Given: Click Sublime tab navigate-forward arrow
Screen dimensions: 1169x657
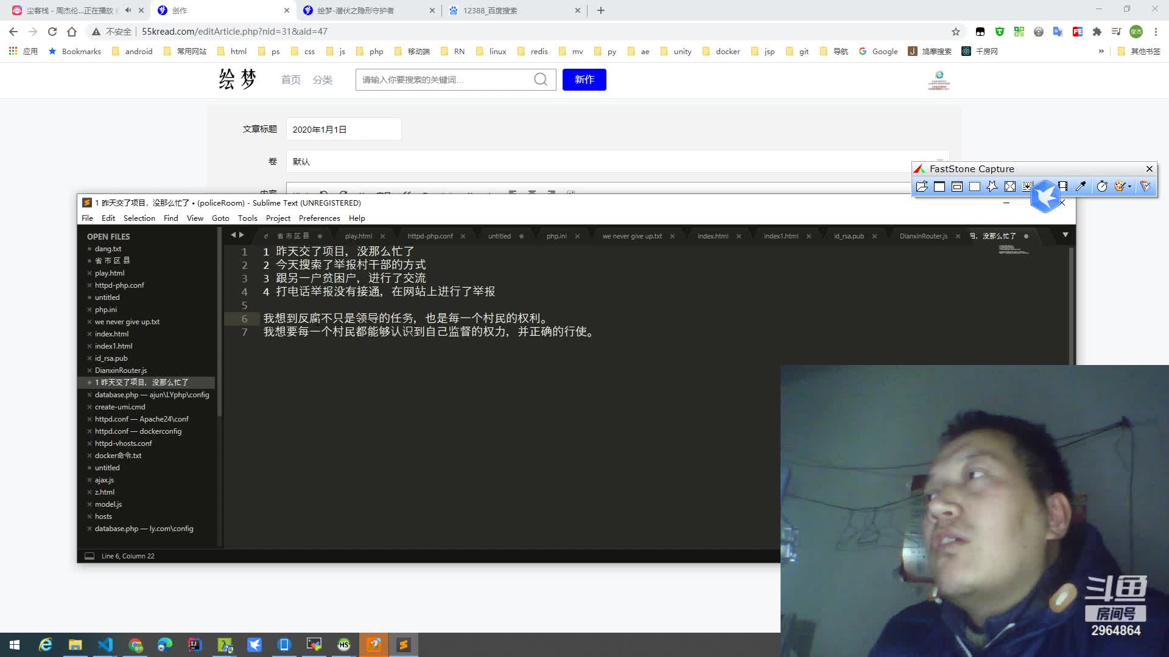Looking at the screenshot, I should (x=241, y=235).
